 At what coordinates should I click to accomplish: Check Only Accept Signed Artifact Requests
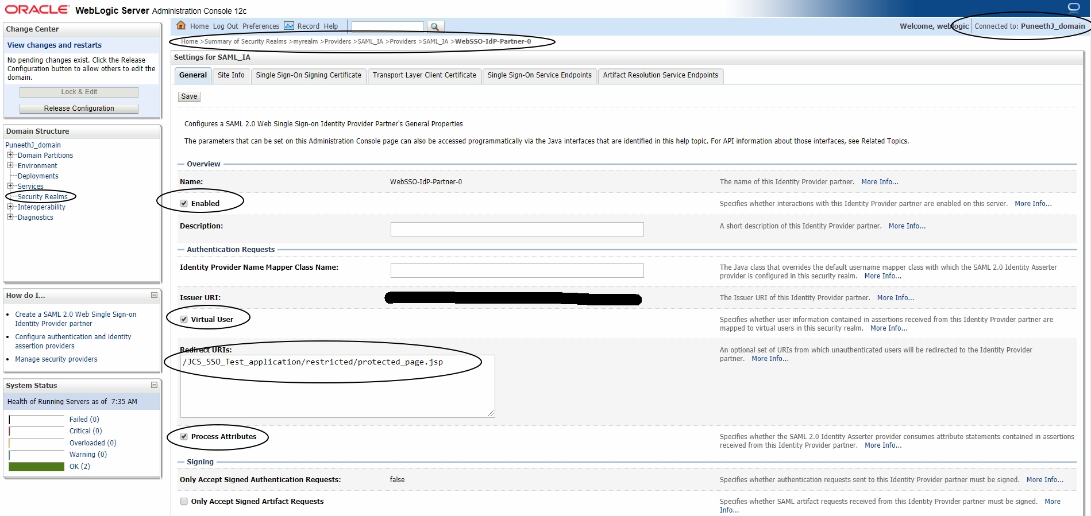point(184,501)
